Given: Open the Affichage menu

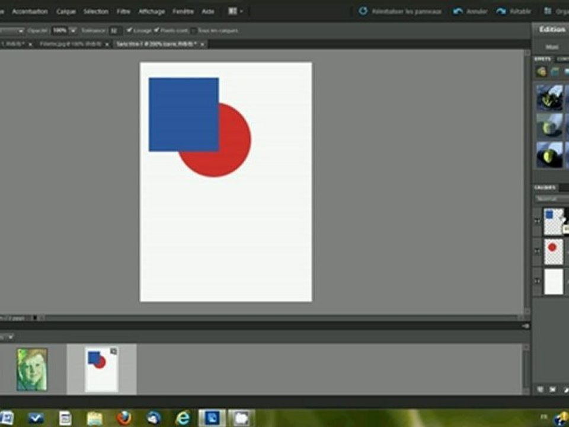Looking at the screenshot, I should pyautogui.click(x=151, y=12).
